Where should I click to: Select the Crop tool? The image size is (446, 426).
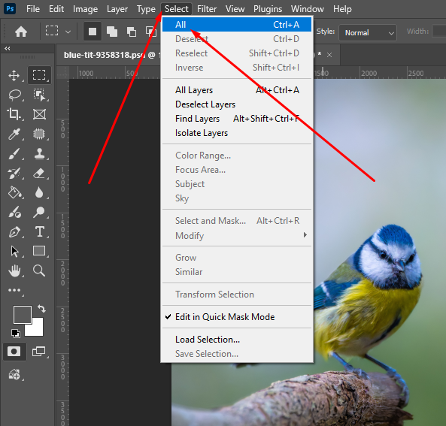(x=14, y=114)
